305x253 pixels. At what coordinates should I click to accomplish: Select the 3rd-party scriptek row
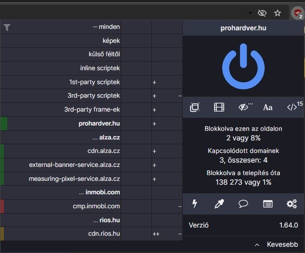[x=60, y=96]
